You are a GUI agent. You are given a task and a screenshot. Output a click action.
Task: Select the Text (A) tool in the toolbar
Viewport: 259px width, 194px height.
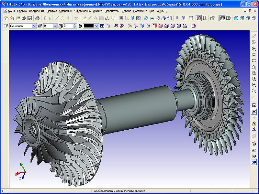coord(95,16)
